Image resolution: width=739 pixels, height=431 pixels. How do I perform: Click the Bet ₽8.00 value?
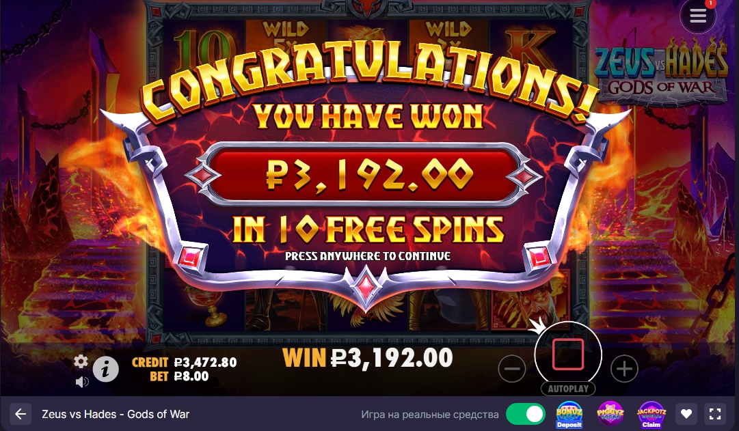coord(179,376)
